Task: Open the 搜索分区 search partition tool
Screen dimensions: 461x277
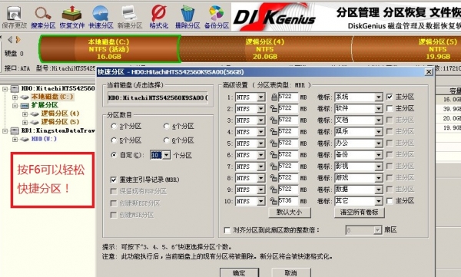Action: point(43,17)
